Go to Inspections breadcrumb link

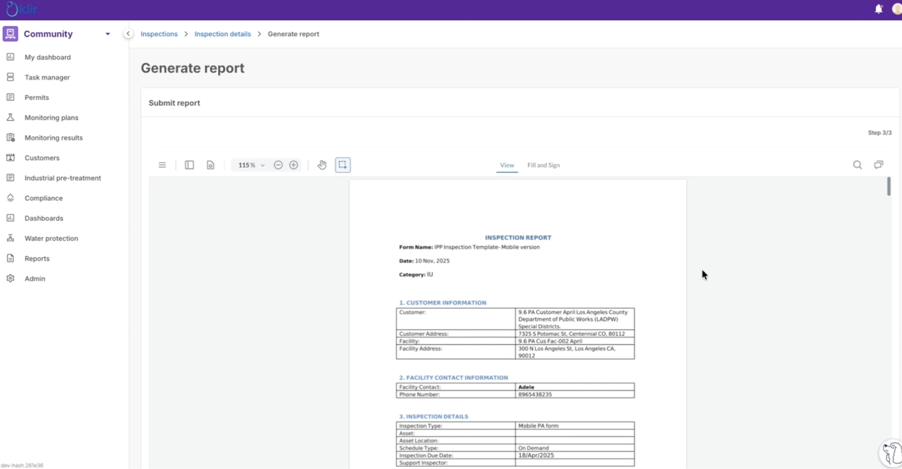[x=159, y=34]
